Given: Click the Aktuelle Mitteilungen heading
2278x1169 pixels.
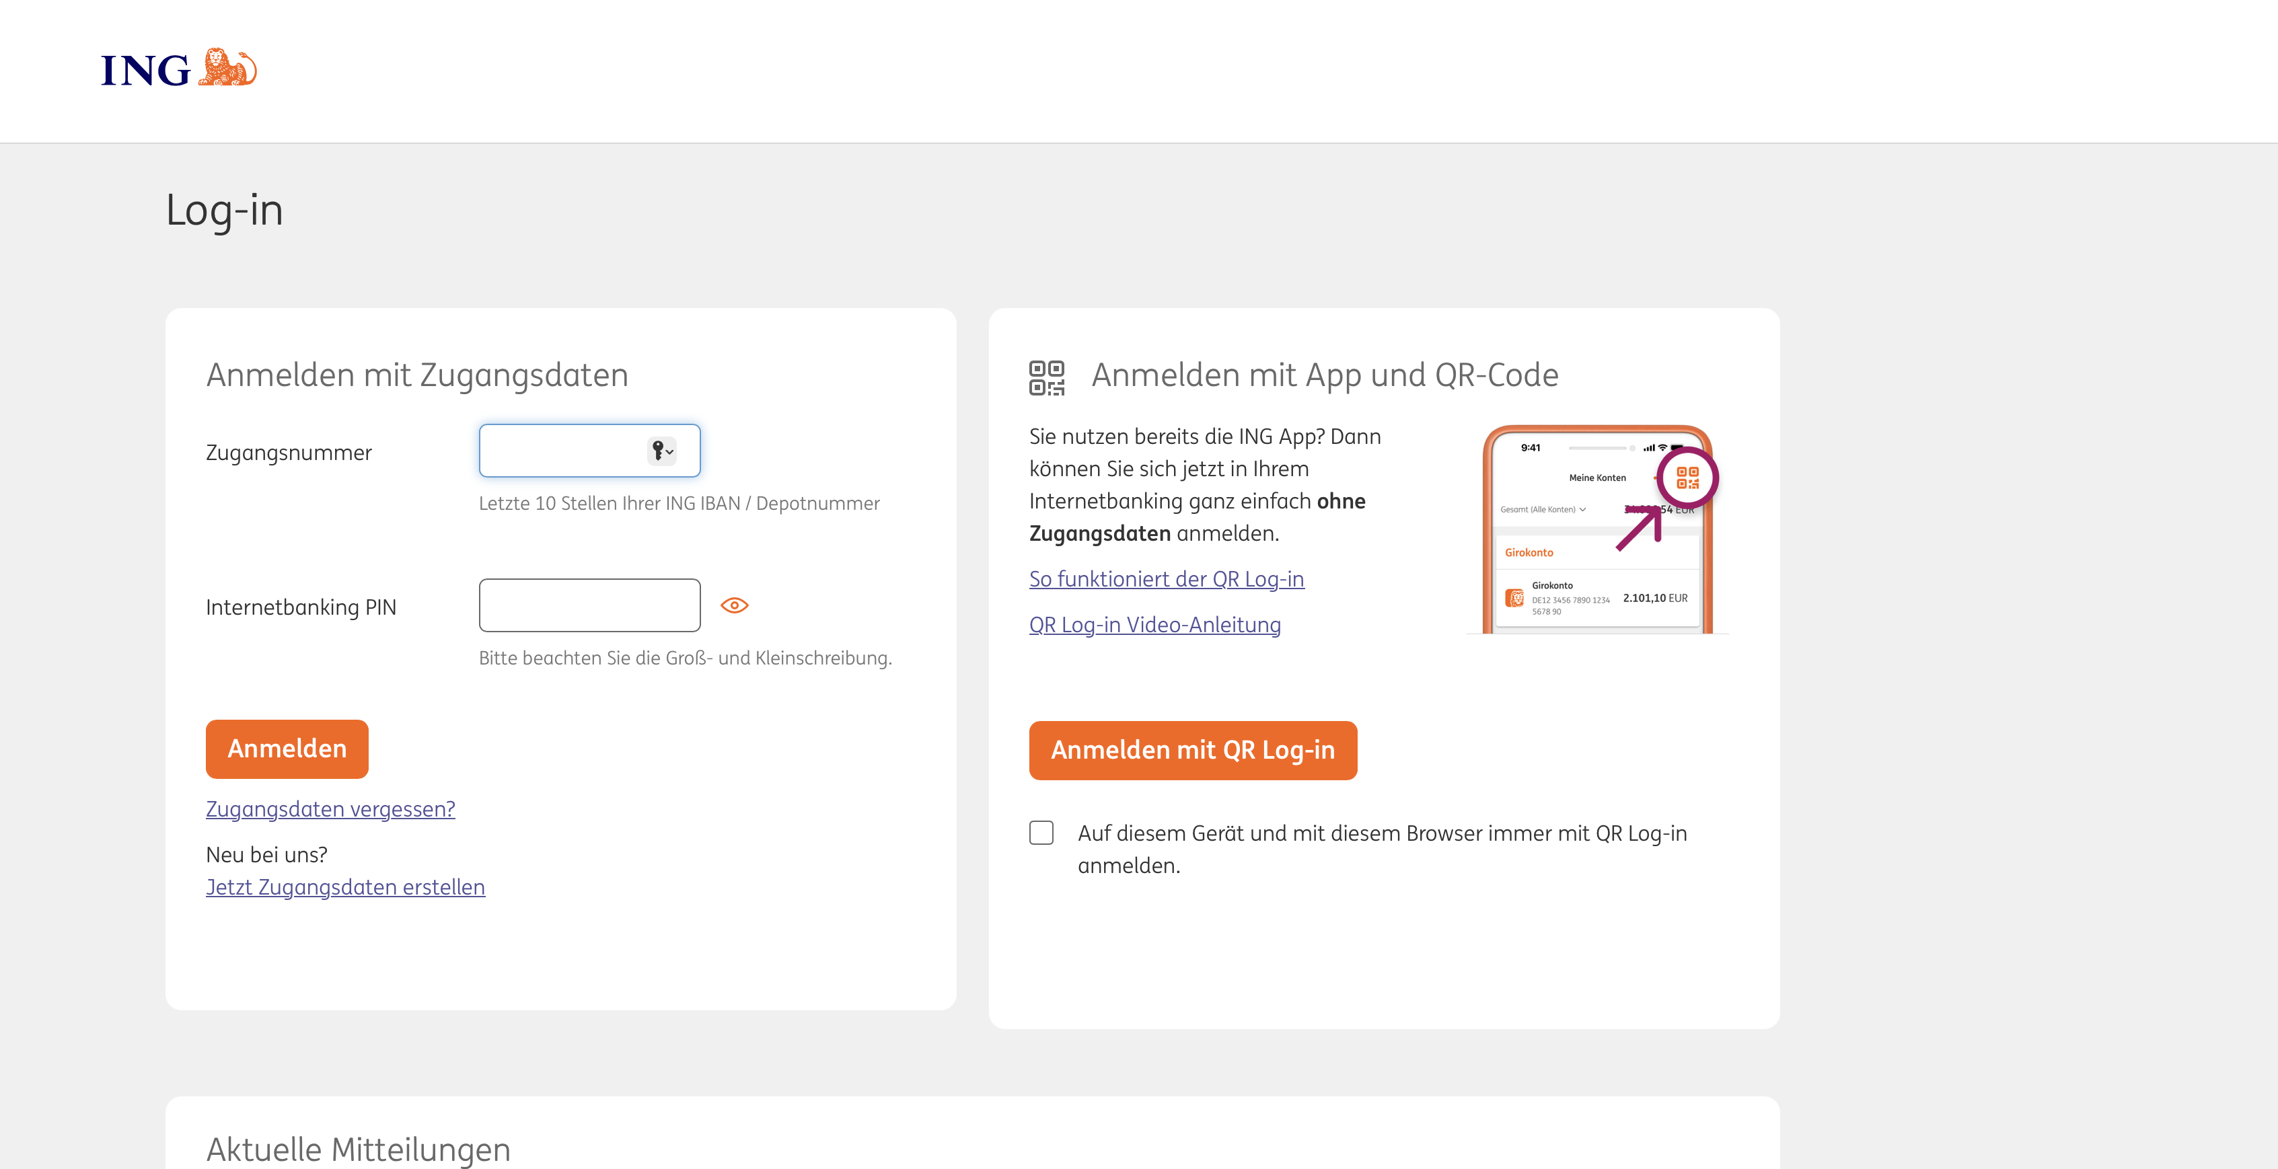Looking at the screenshot, I should 358,1149.
